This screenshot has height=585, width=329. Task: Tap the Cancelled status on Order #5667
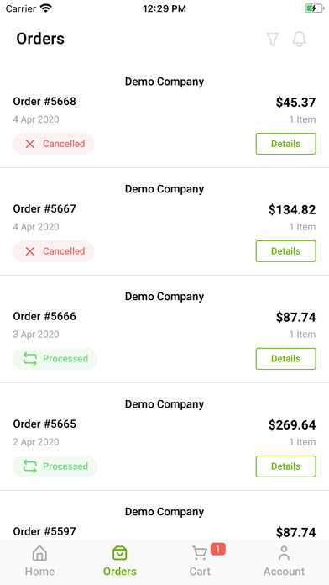tap(54, 251)
